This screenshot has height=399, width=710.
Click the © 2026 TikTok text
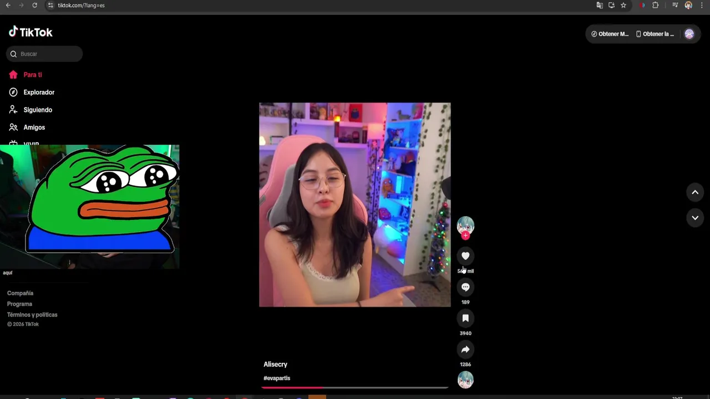(x=23, y=324)
